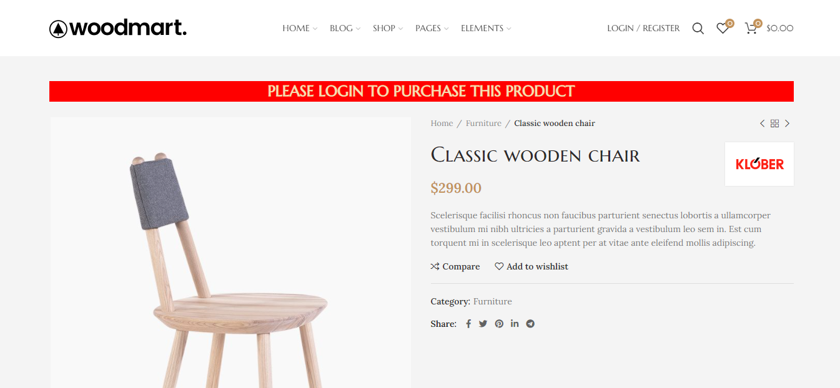Viewport: 840px width, 388px height.
Task: Go to next product arrow
Action: click(787, 124)
